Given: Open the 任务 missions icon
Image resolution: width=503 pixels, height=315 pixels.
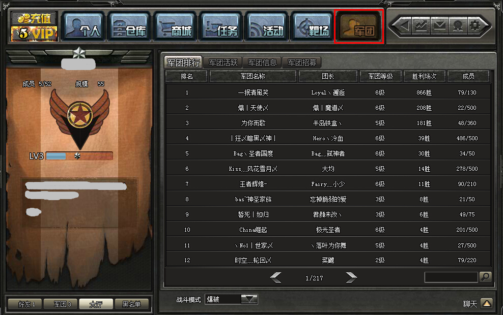Looking at the screenshot, I should [x=221, y=27].
